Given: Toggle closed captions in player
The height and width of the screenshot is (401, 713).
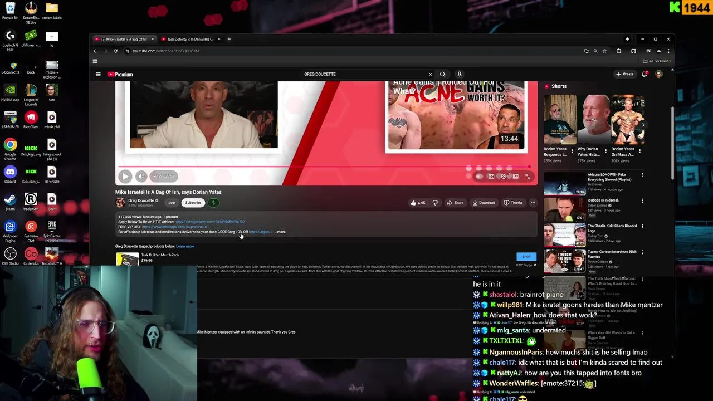Looking at the screenshot, I should point(491,177).
